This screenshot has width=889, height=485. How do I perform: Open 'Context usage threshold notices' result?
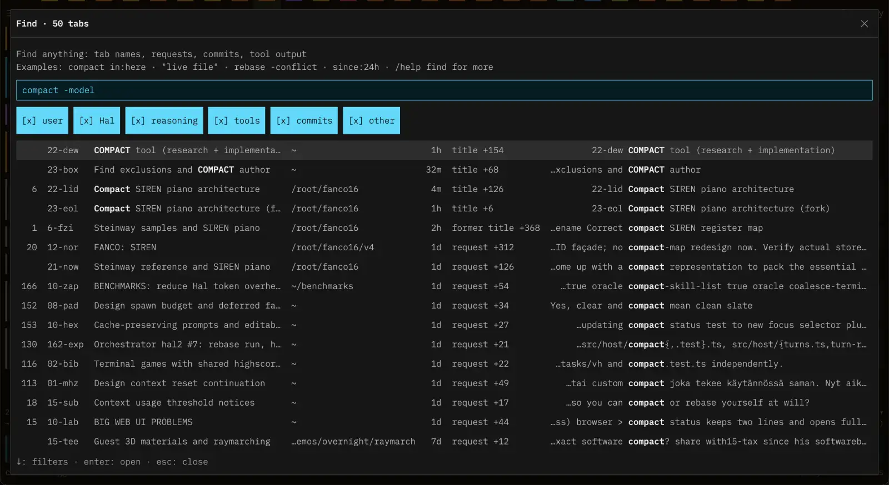444,403
